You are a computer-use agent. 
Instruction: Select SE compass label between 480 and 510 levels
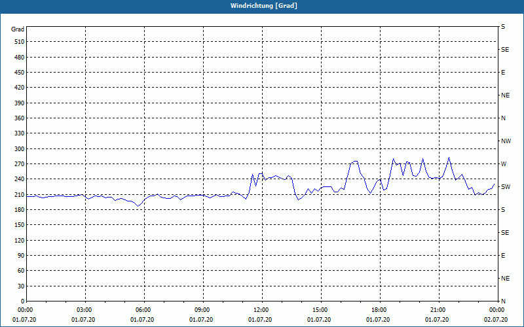505,50
